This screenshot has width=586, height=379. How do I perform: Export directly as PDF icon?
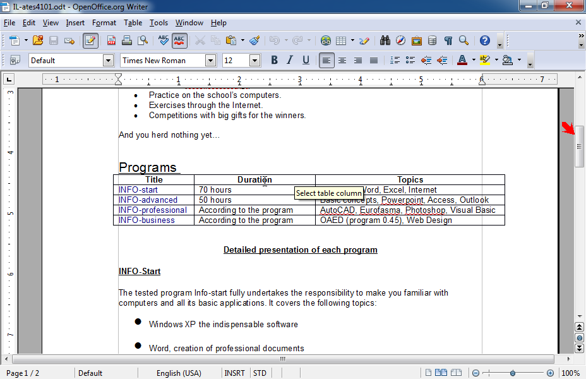[111, 40]
